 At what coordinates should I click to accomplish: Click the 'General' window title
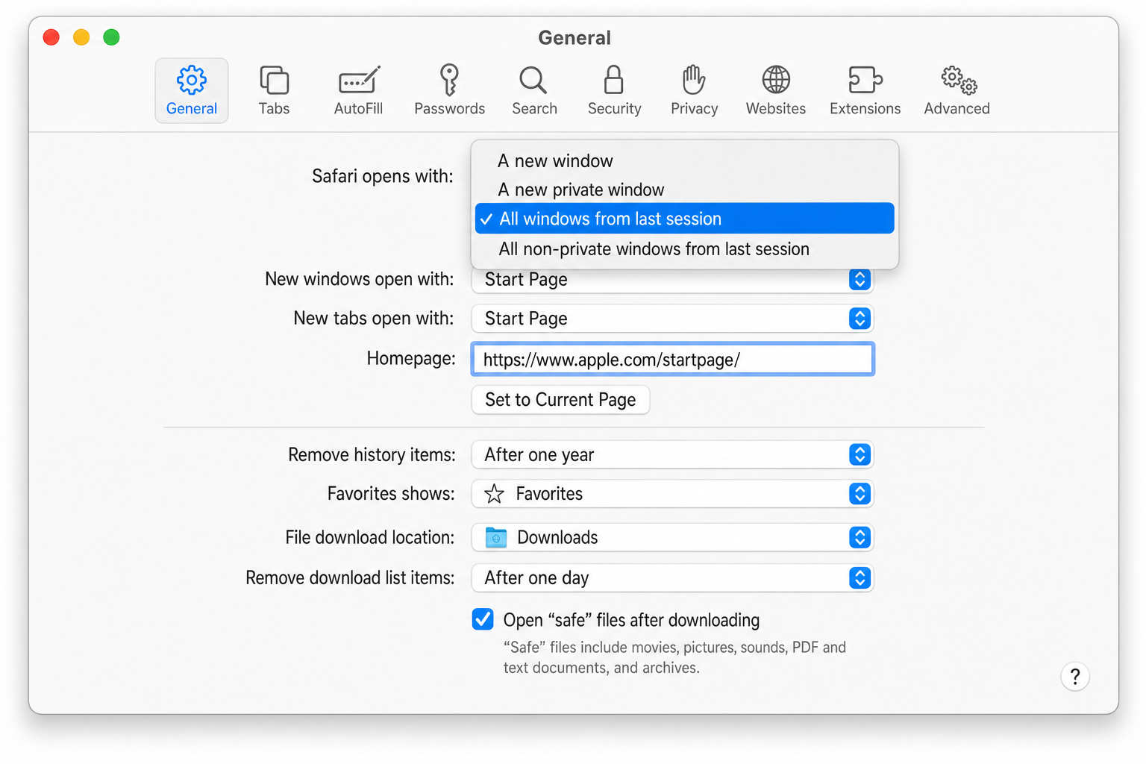[574, 37]
